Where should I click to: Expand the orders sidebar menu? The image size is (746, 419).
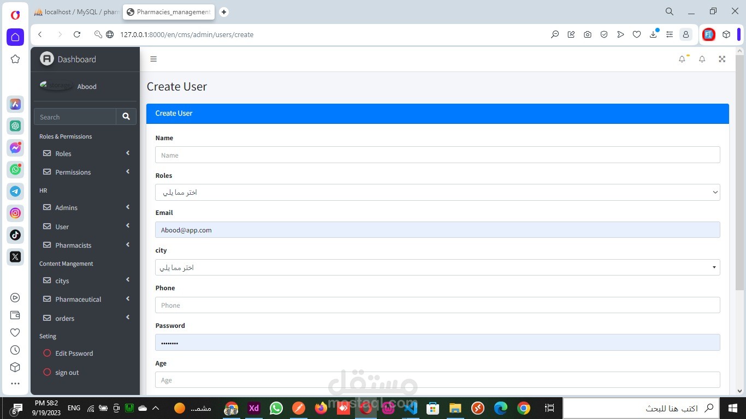click(85, 318)
